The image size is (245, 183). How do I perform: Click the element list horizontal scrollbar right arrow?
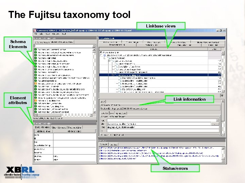[x=92, y=115]
